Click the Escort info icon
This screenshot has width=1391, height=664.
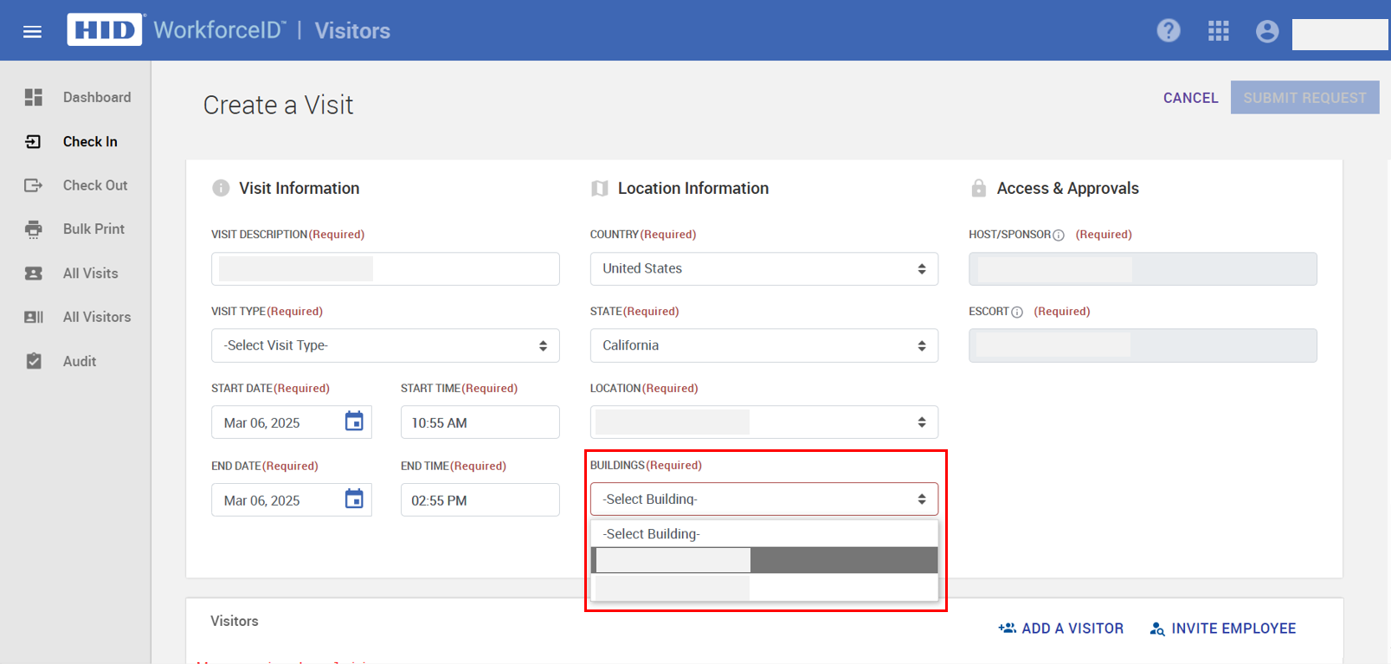(1017, 313)
